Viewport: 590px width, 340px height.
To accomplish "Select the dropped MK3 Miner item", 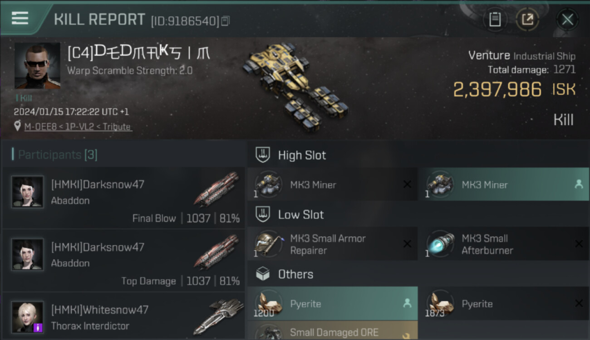I will 503,185.
